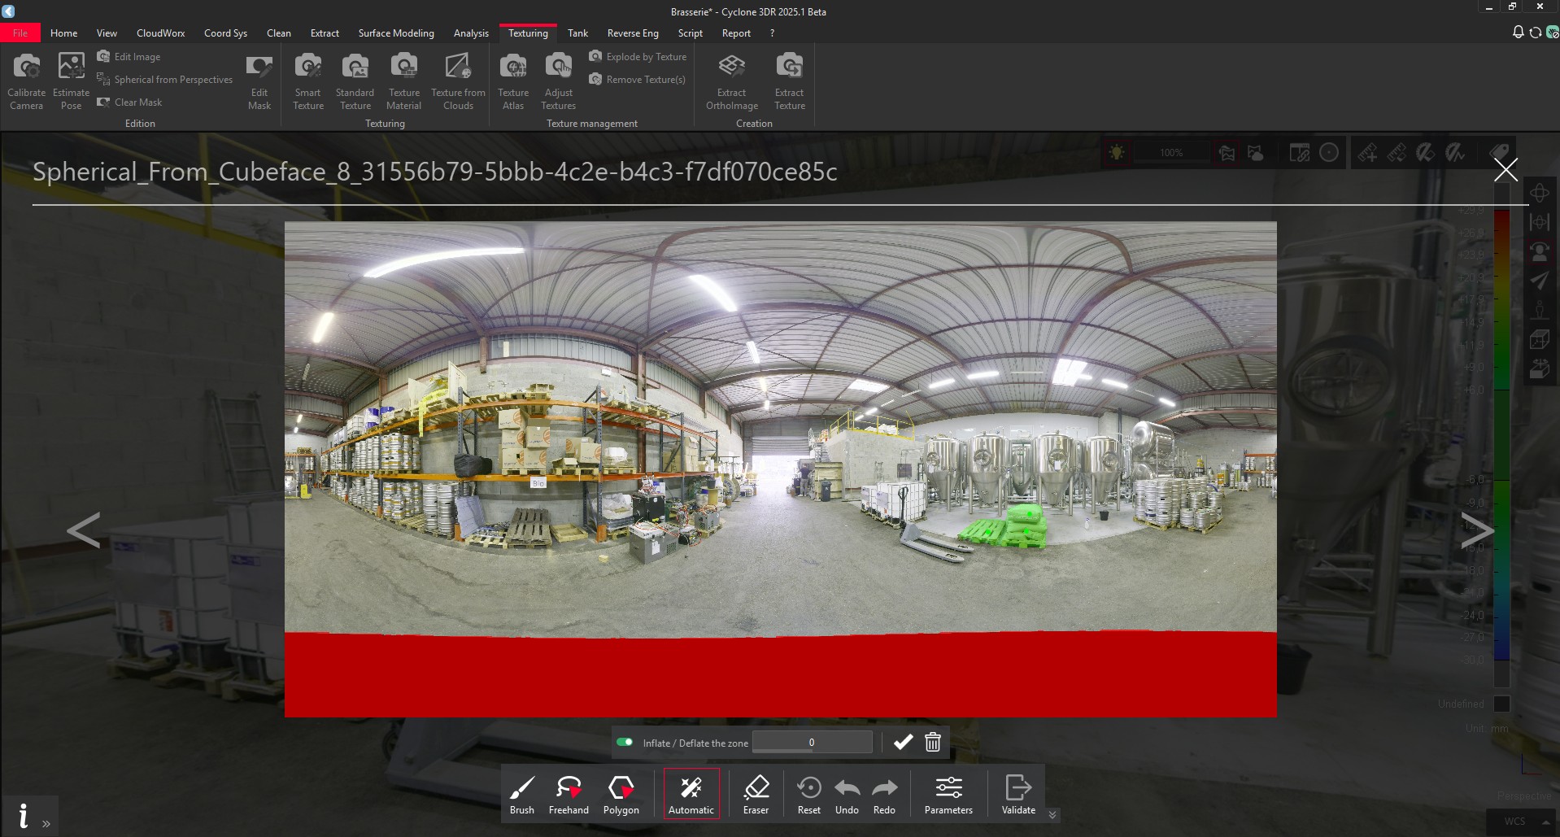Screen dimensions: 1560x837
Task: Toggle the Inflate/Deflate zone switch
Action: point(625,742)
